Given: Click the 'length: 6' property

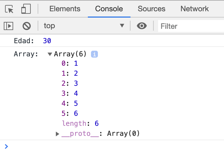Looking at the screenshot, I should (80, 123).
